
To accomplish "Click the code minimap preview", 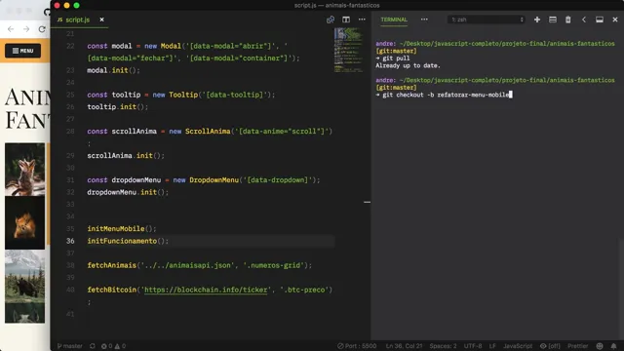I will [x=349, y=50].
